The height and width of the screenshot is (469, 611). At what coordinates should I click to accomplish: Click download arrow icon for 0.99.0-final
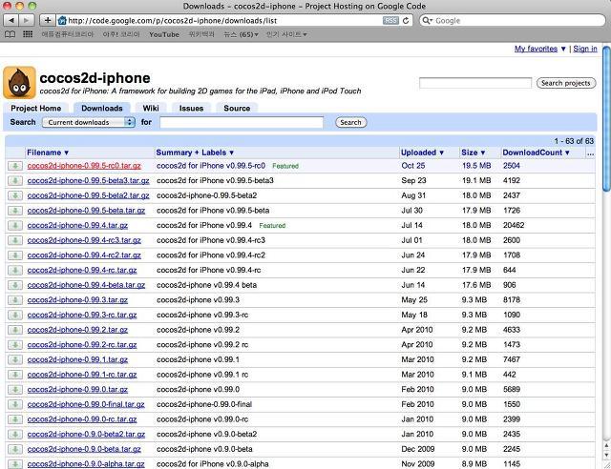(x=15, y=405)
